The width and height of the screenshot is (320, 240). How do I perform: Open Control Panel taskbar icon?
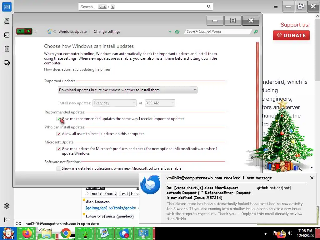coord(143,233)
